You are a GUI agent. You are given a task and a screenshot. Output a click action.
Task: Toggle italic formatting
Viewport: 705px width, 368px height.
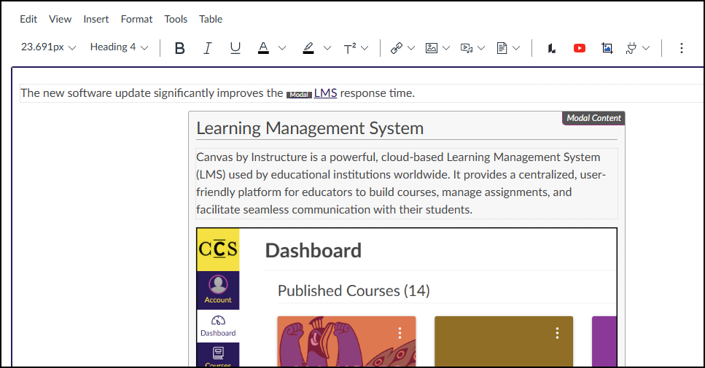click(x=207, y=48)
